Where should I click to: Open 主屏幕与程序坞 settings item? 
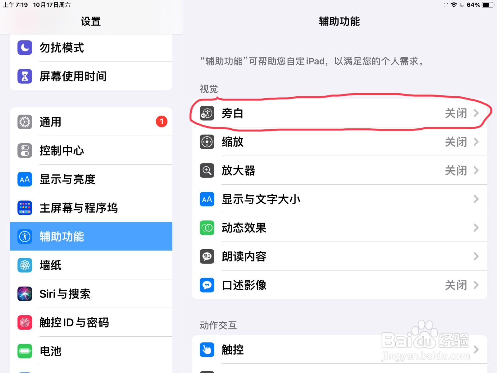(x=91, y=208)
